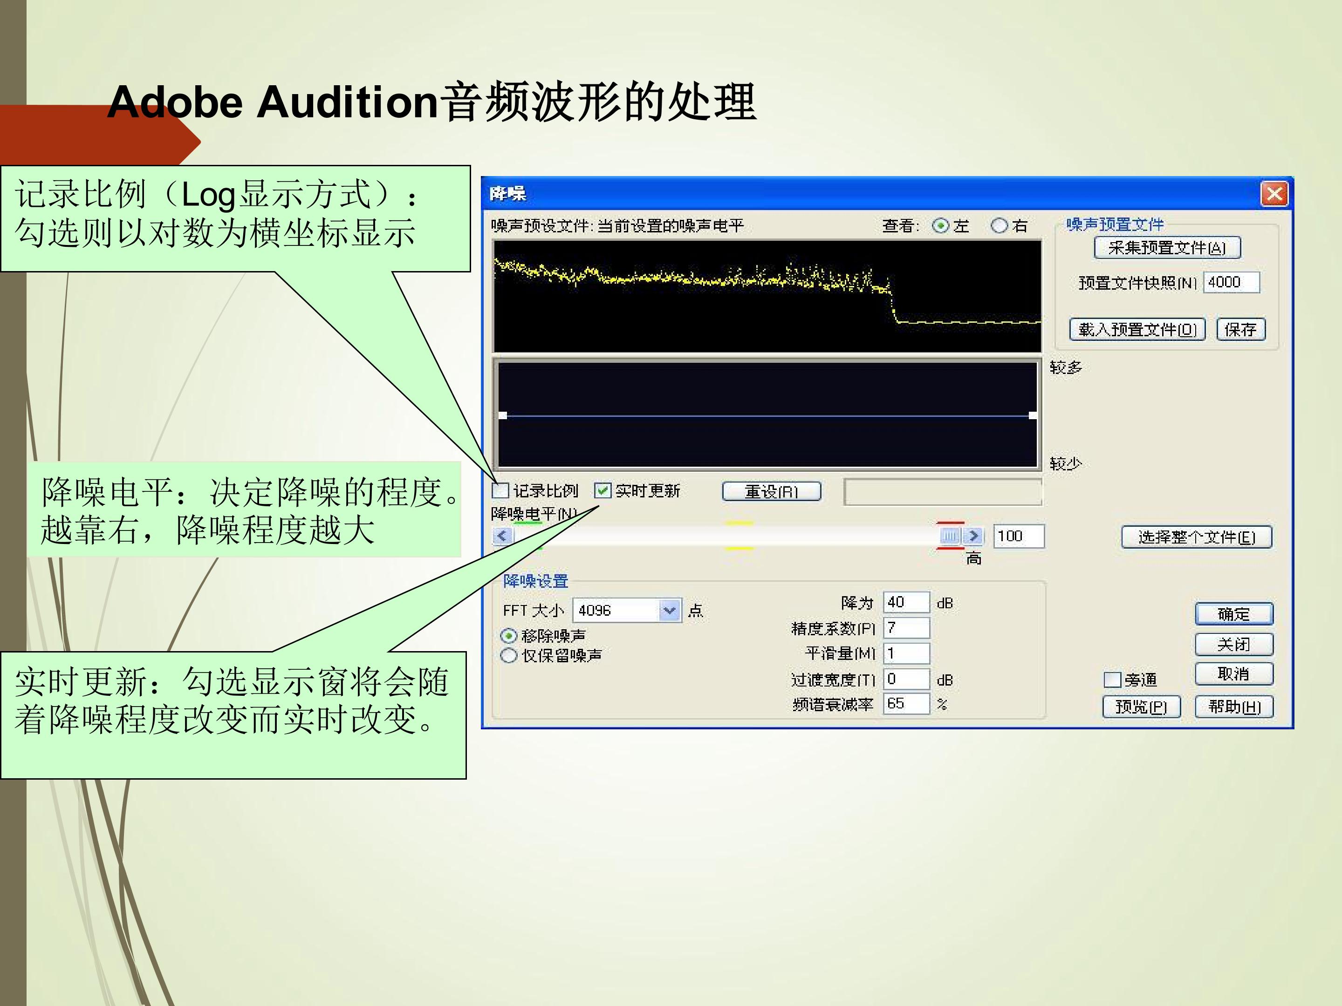1342x1006 pixels.
Task: Click the 预览 preview button
Action: tap(1141, 707)
